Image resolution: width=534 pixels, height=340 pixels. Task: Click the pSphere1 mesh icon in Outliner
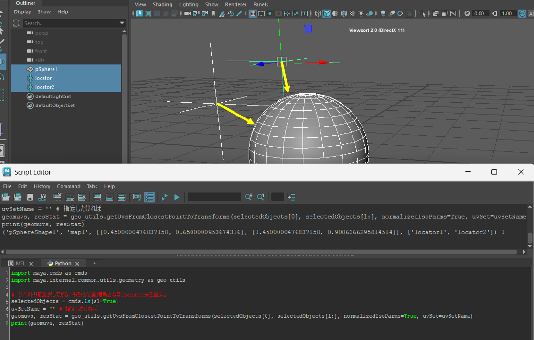point(30,69)
